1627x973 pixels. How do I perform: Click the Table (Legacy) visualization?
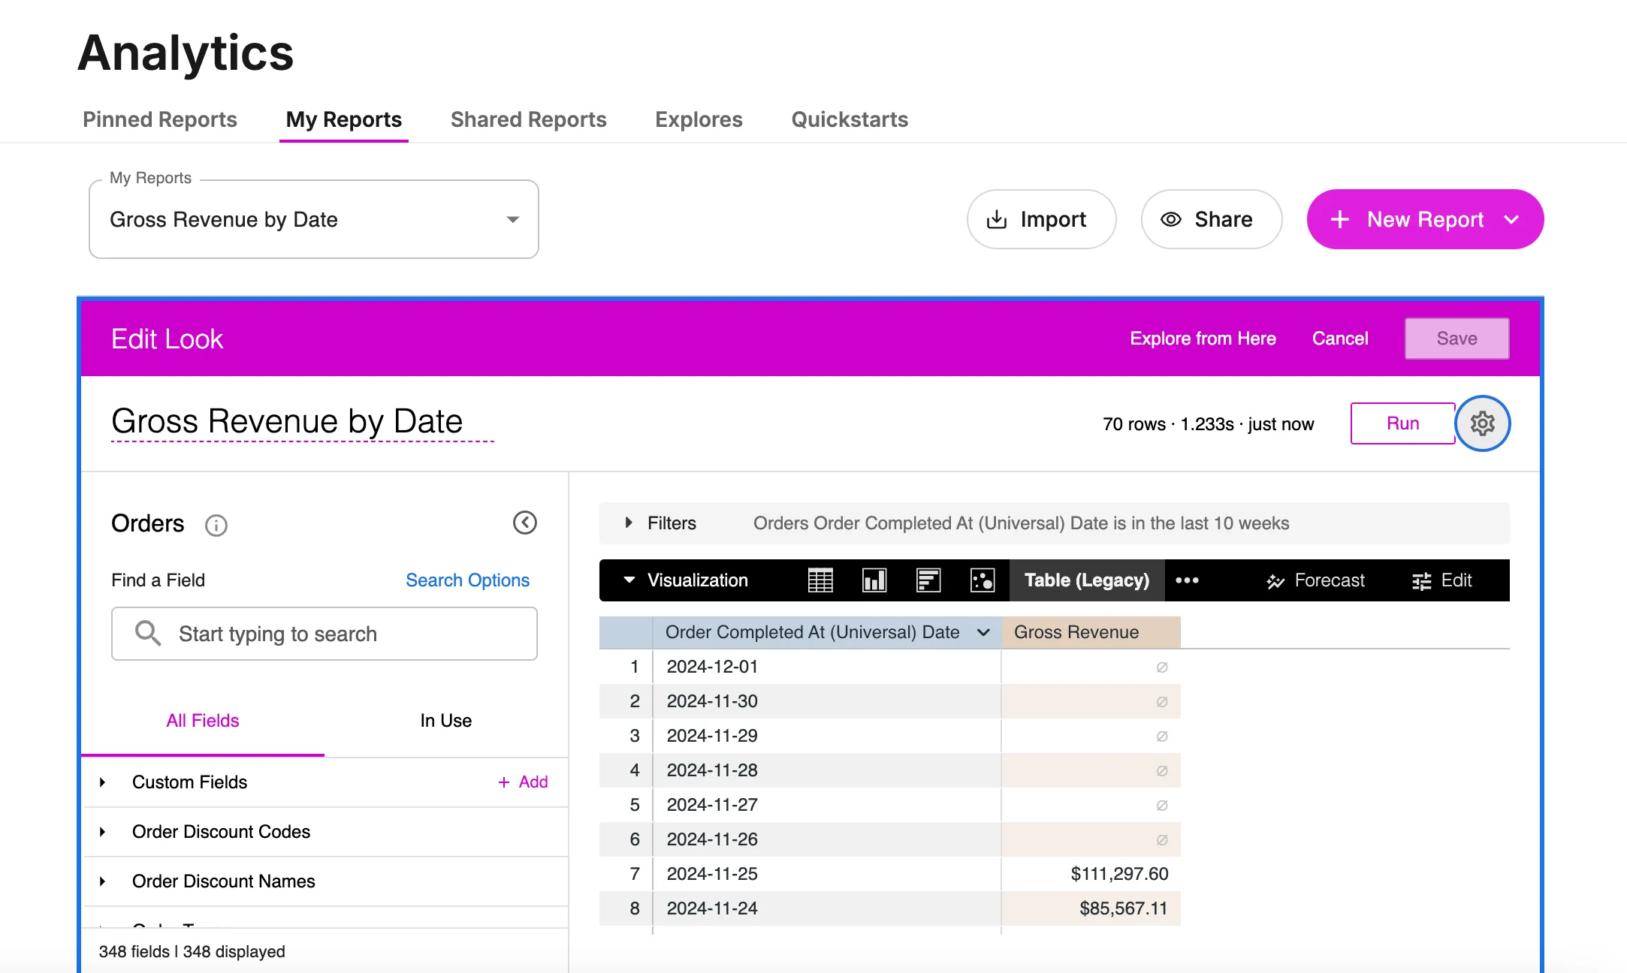pyautogui.click(x=1087, y=580)
